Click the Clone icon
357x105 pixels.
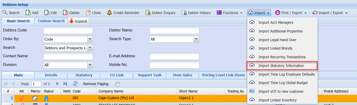coord(88,13)
